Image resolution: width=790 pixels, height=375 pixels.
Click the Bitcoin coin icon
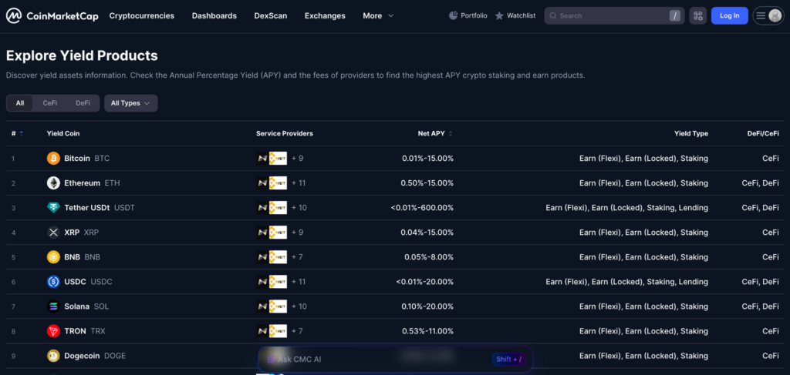[53, 159]
